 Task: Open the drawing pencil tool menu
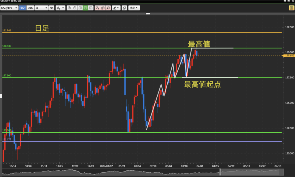116,8
